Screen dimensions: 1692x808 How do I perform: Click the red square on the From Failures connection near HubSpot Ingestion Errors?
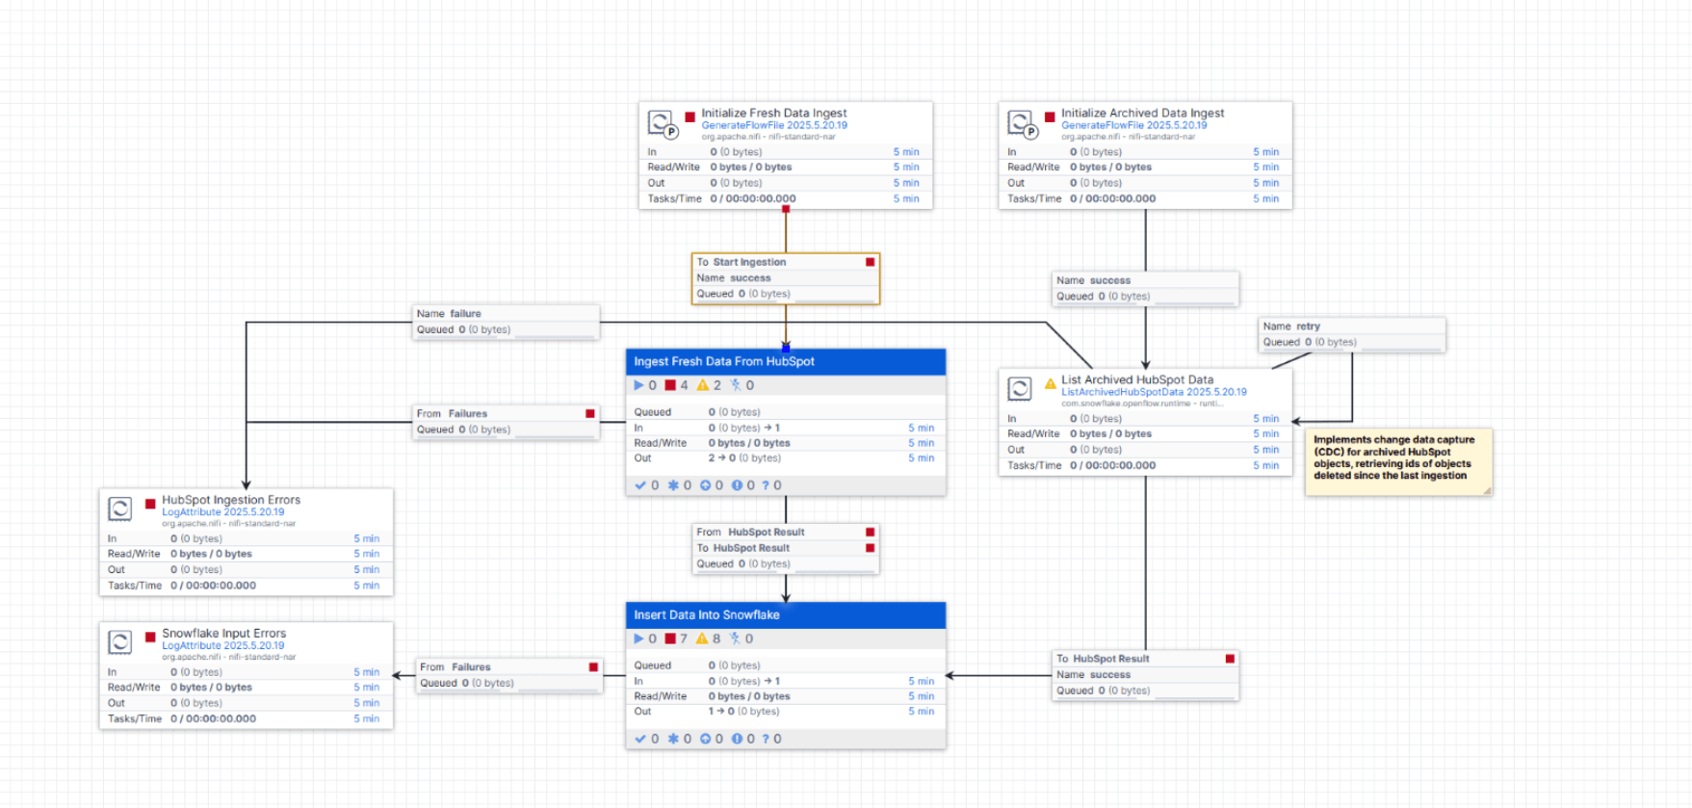[590, 413]
